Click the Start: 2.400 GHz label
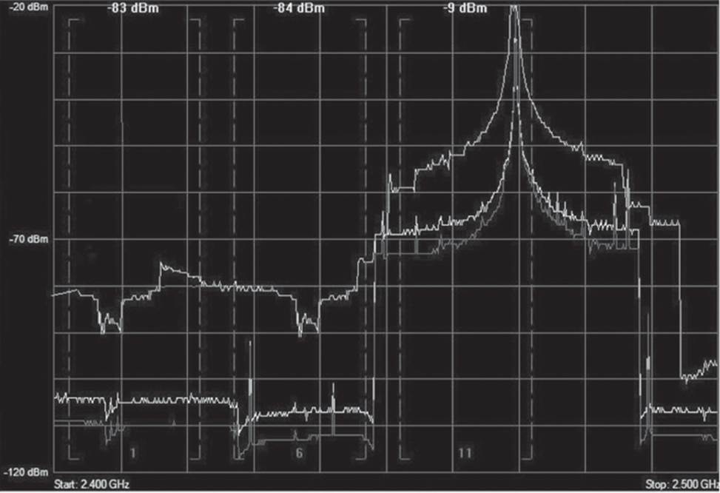Screen dimensions: 720x493 click(92, 484)
